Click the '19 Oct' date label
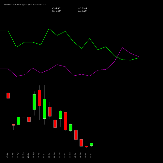163x163 pixels. (x=85, y=155)
